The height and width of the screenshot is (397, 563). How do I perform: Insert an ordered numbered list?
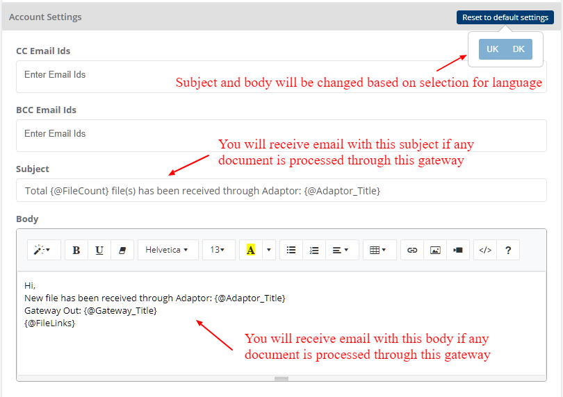(314, 250)
